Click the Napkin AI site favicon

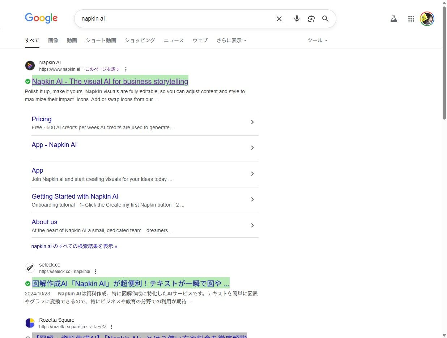click(30, 66)
